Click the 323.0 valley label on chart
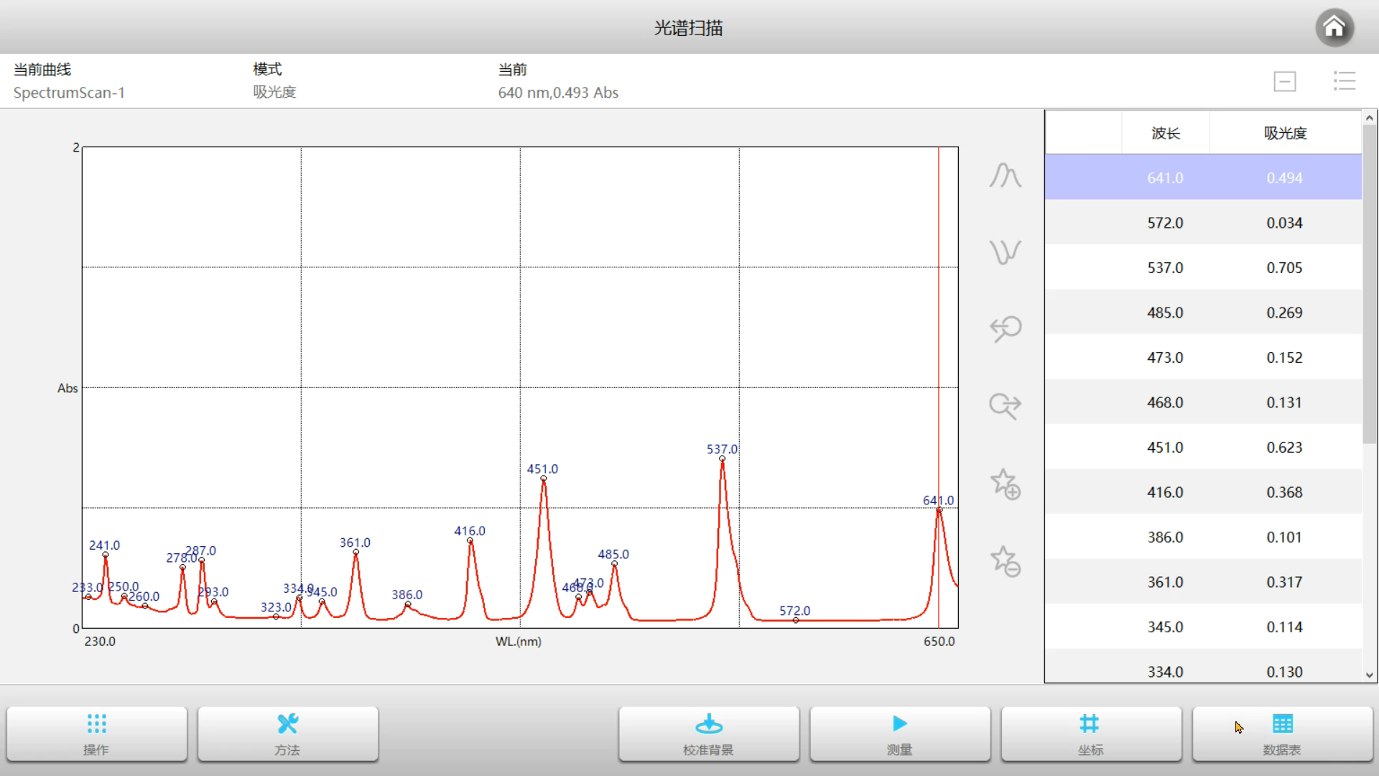The height and width of the screenshot is (776, 1379). click(x=276, y=607)
